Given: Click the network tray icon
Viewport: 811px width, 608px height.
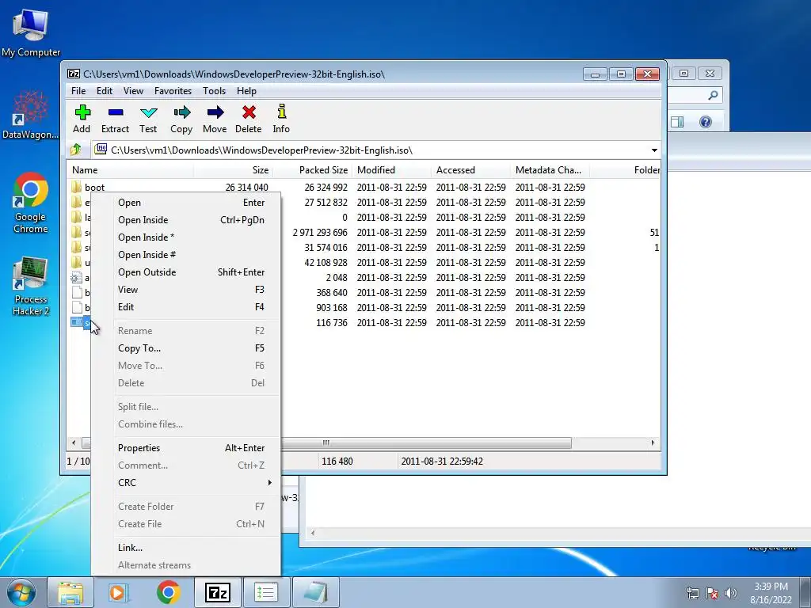Looking at the screenshot, I should pos(692,592).
